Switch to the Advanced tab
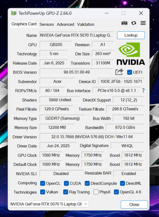The height and width of the screenshot is (217, 159). 66,24
